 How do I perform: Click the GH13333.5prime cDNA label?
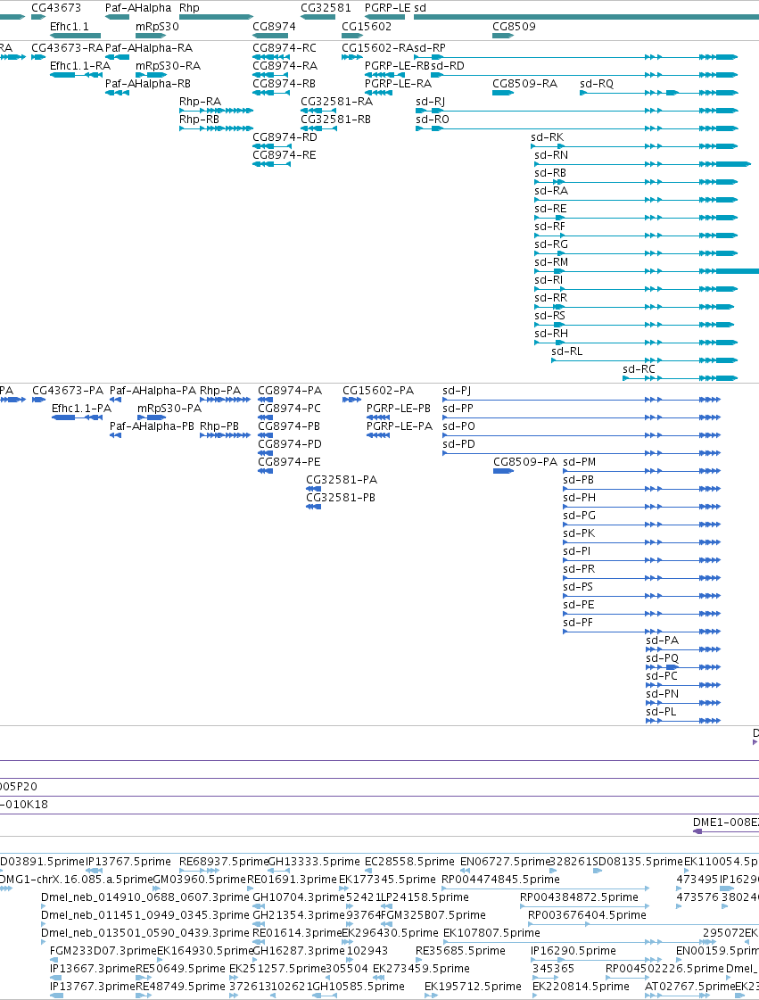(314, 862)
